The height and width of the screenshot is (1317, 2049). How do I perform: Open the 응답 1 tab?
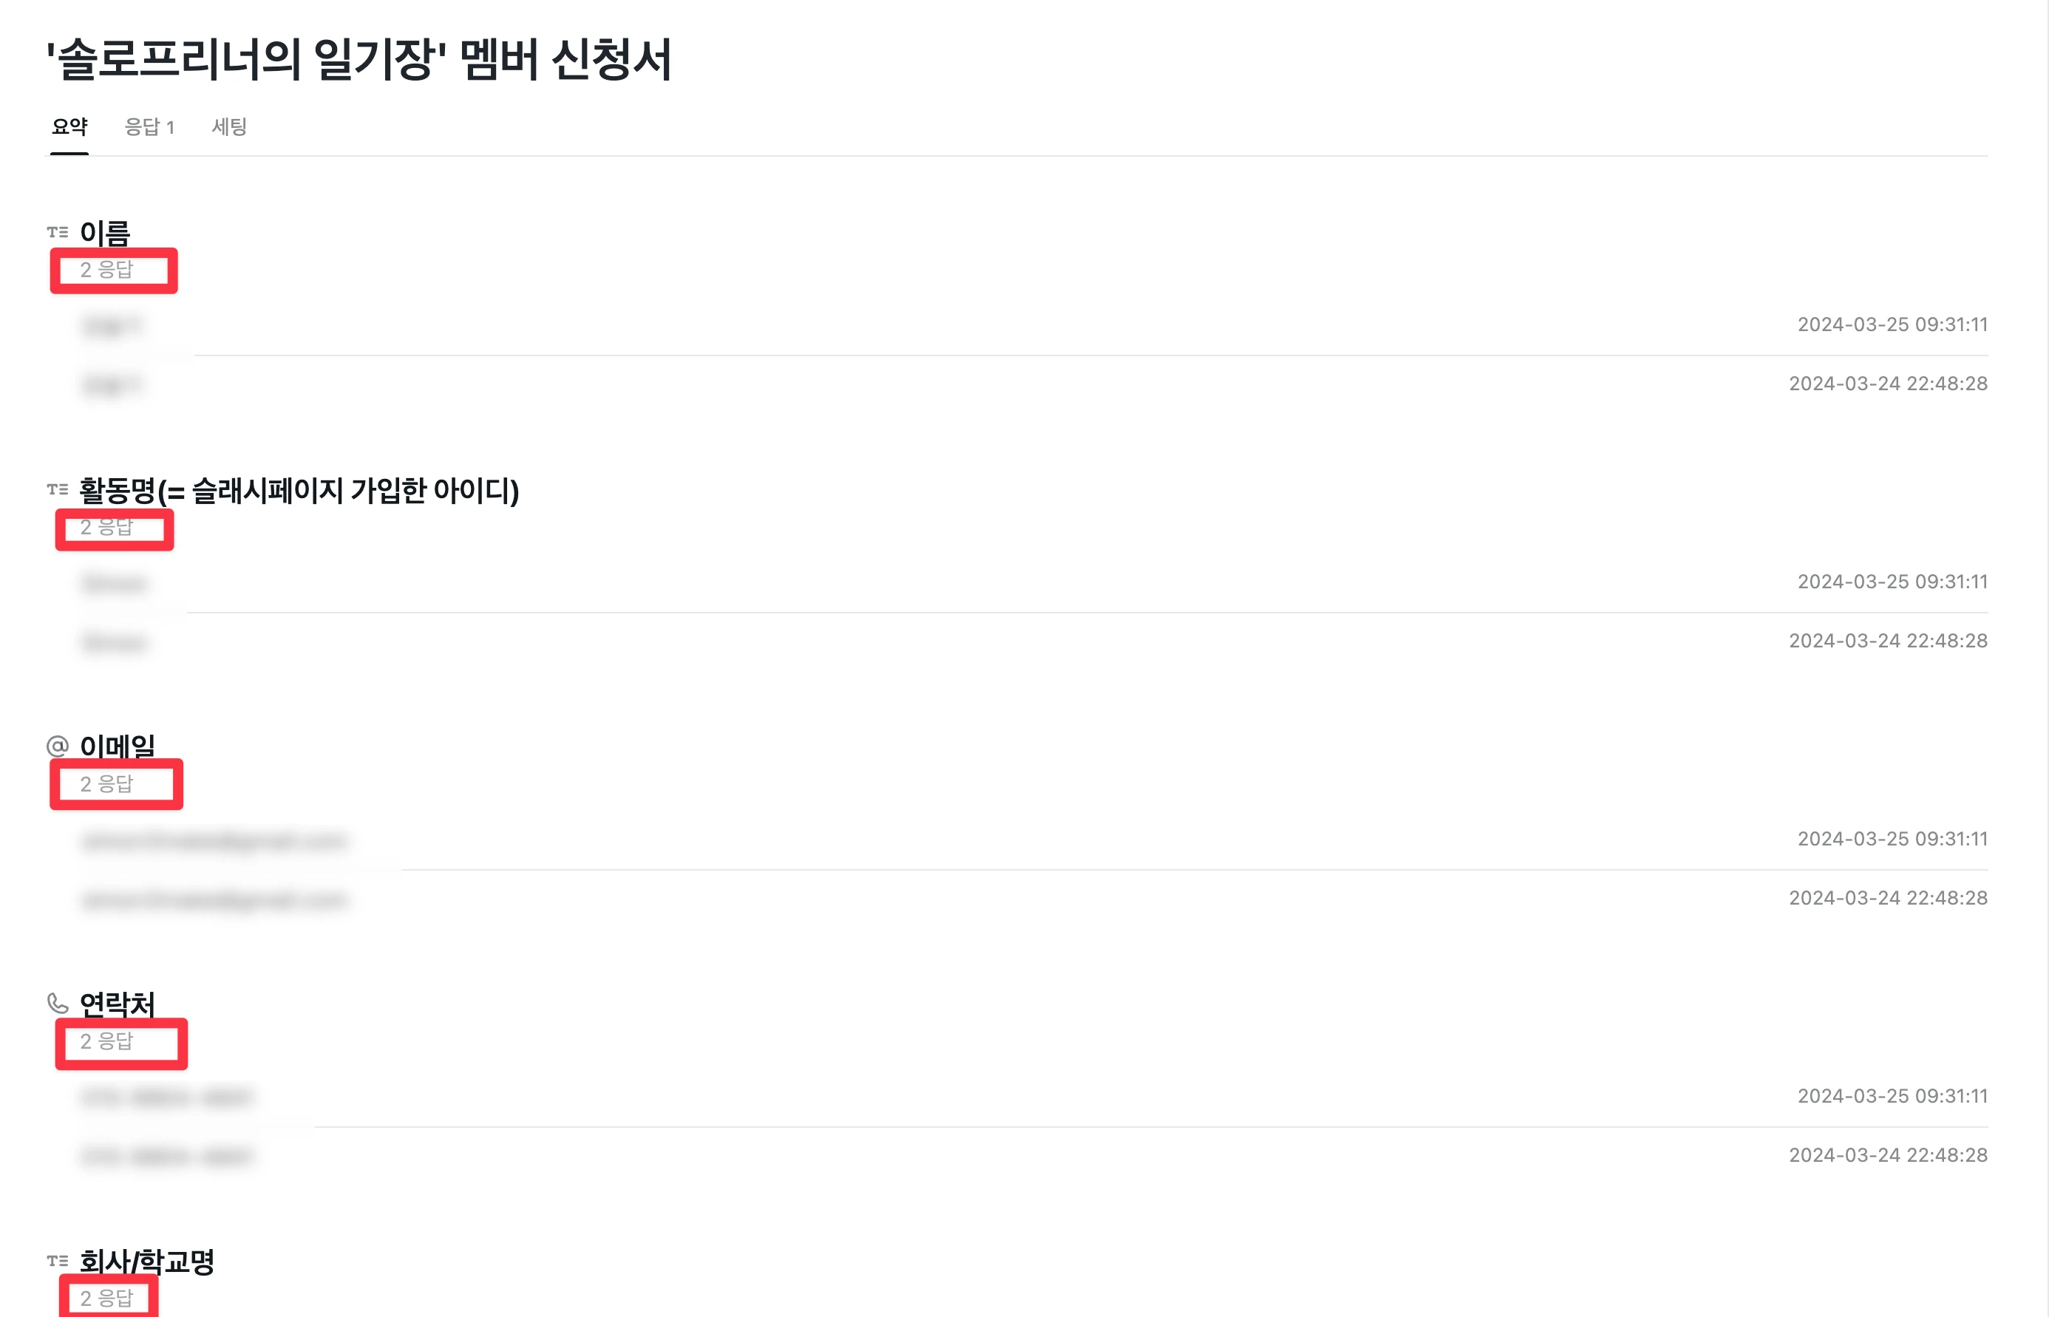pyautogui.click(x=149, y=126)
